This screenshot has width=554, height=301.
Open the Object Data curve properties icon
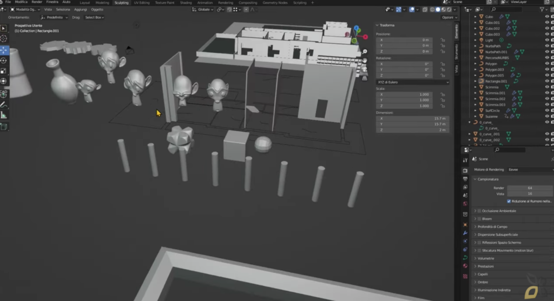click(x=465, y=258)
